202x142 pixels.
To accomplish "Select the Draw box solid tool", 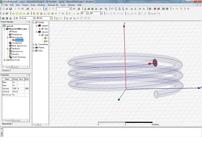I will pos(34,14).
